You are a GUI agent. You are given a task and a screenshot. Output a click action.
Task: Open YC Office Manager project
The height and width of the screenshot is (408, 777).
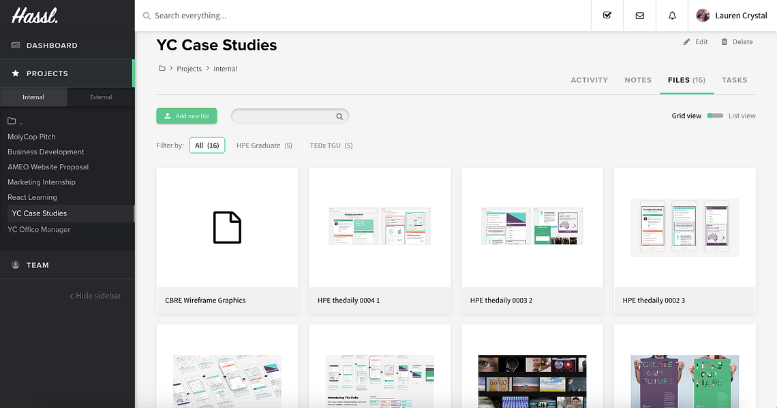pos(39,229)
